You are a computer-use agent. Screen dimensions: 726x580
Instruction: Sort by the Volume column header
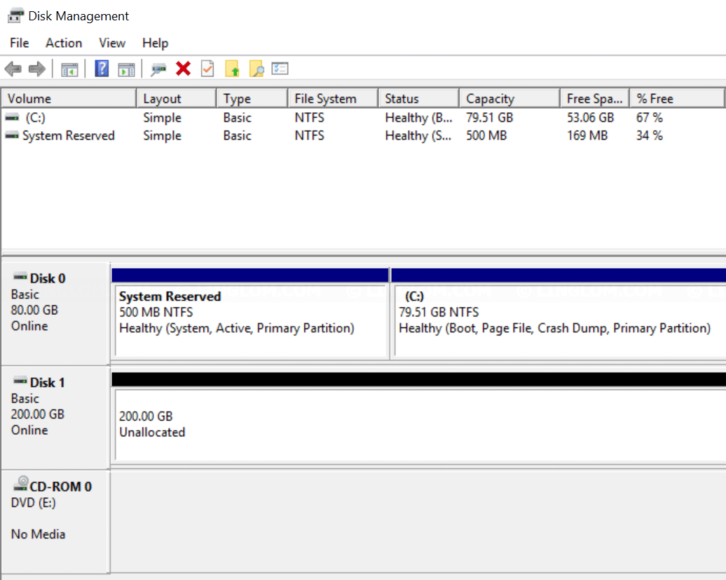pos(69,99)
